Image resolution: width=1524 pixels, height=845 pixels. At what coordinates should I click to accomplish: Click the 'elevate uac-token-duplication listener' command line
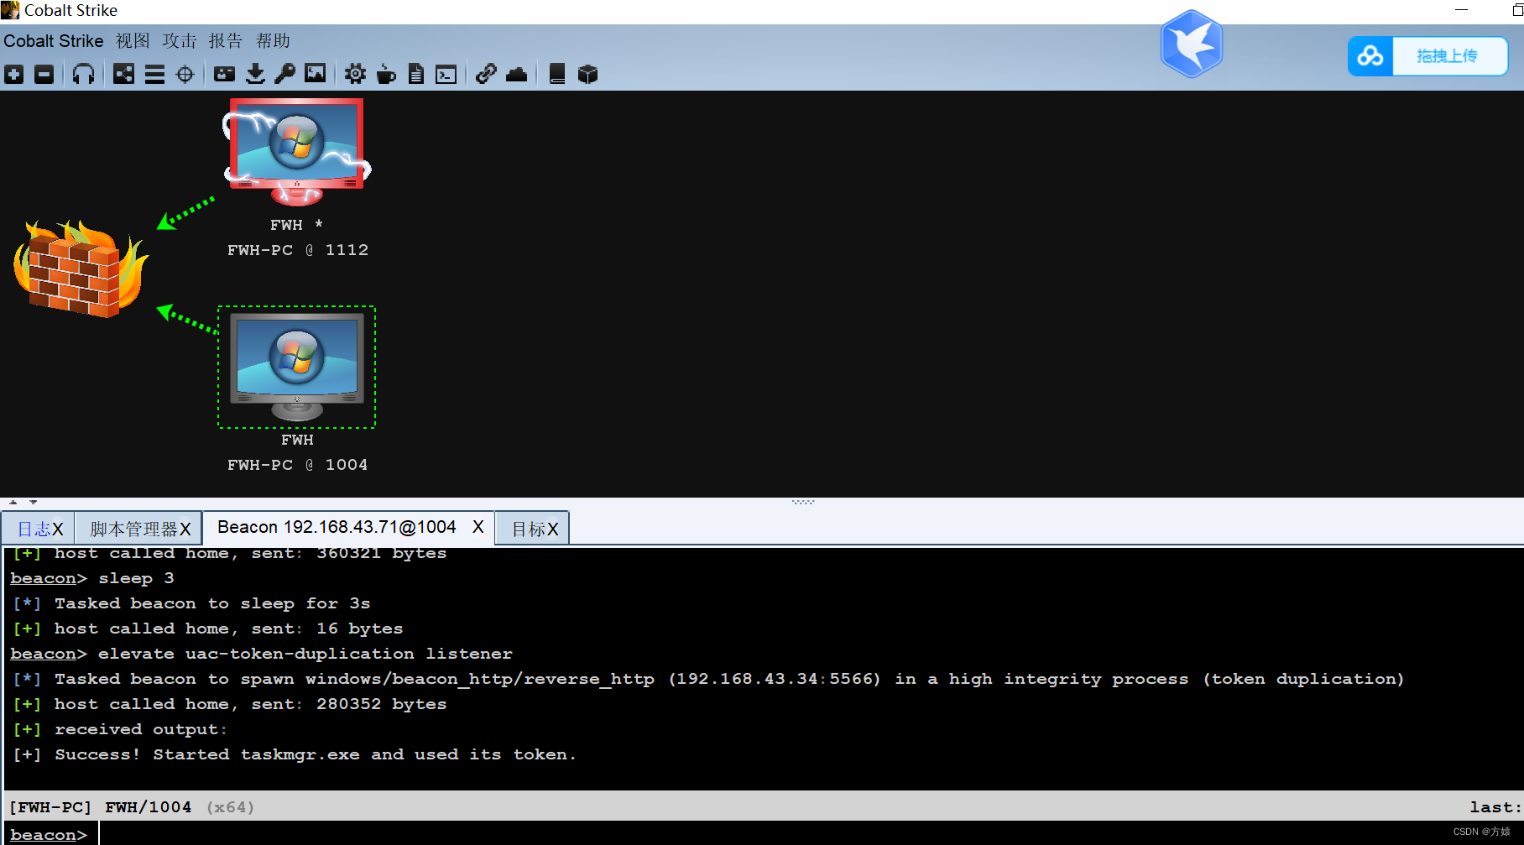click(x=305, y=654)
